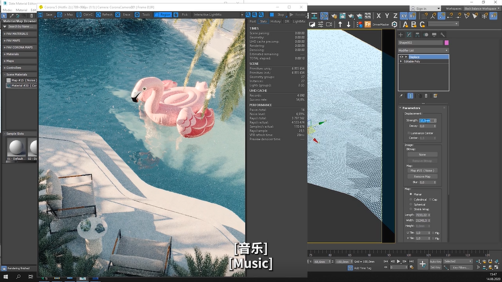Viewport: 502px width, 282px height.
Task: Toggle the Displace modifier eye visibility
Action: [402, 57]
